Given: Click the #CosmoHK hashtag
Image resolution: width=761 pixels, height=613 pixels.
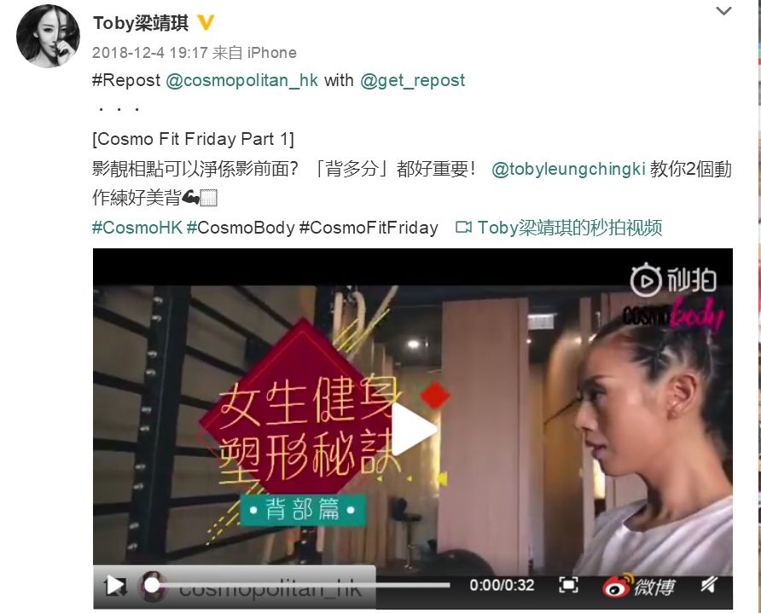Looking at the screenshot, I should coord(137,228).
